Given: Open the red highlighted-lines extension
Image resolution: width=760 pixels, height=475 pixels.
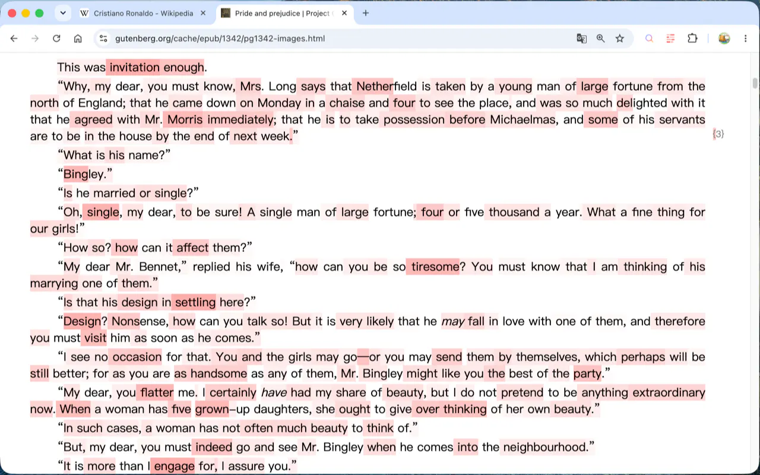Looking at the screenshot, I should click(670, 39).
